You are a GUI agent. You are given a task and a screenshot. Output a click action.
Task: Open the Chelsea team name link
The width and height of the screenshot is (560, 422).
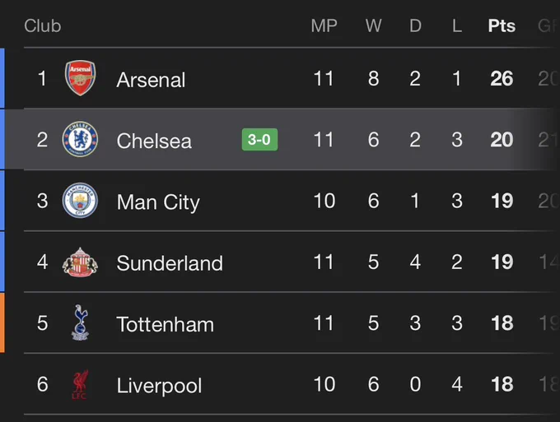(154, 141)
